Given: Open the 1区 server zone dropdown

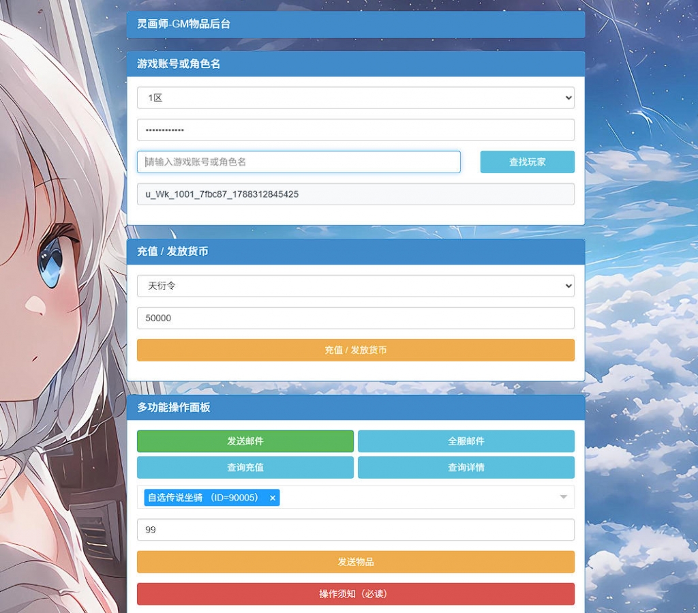Looking at the screenshot, I should coord(355,98).
